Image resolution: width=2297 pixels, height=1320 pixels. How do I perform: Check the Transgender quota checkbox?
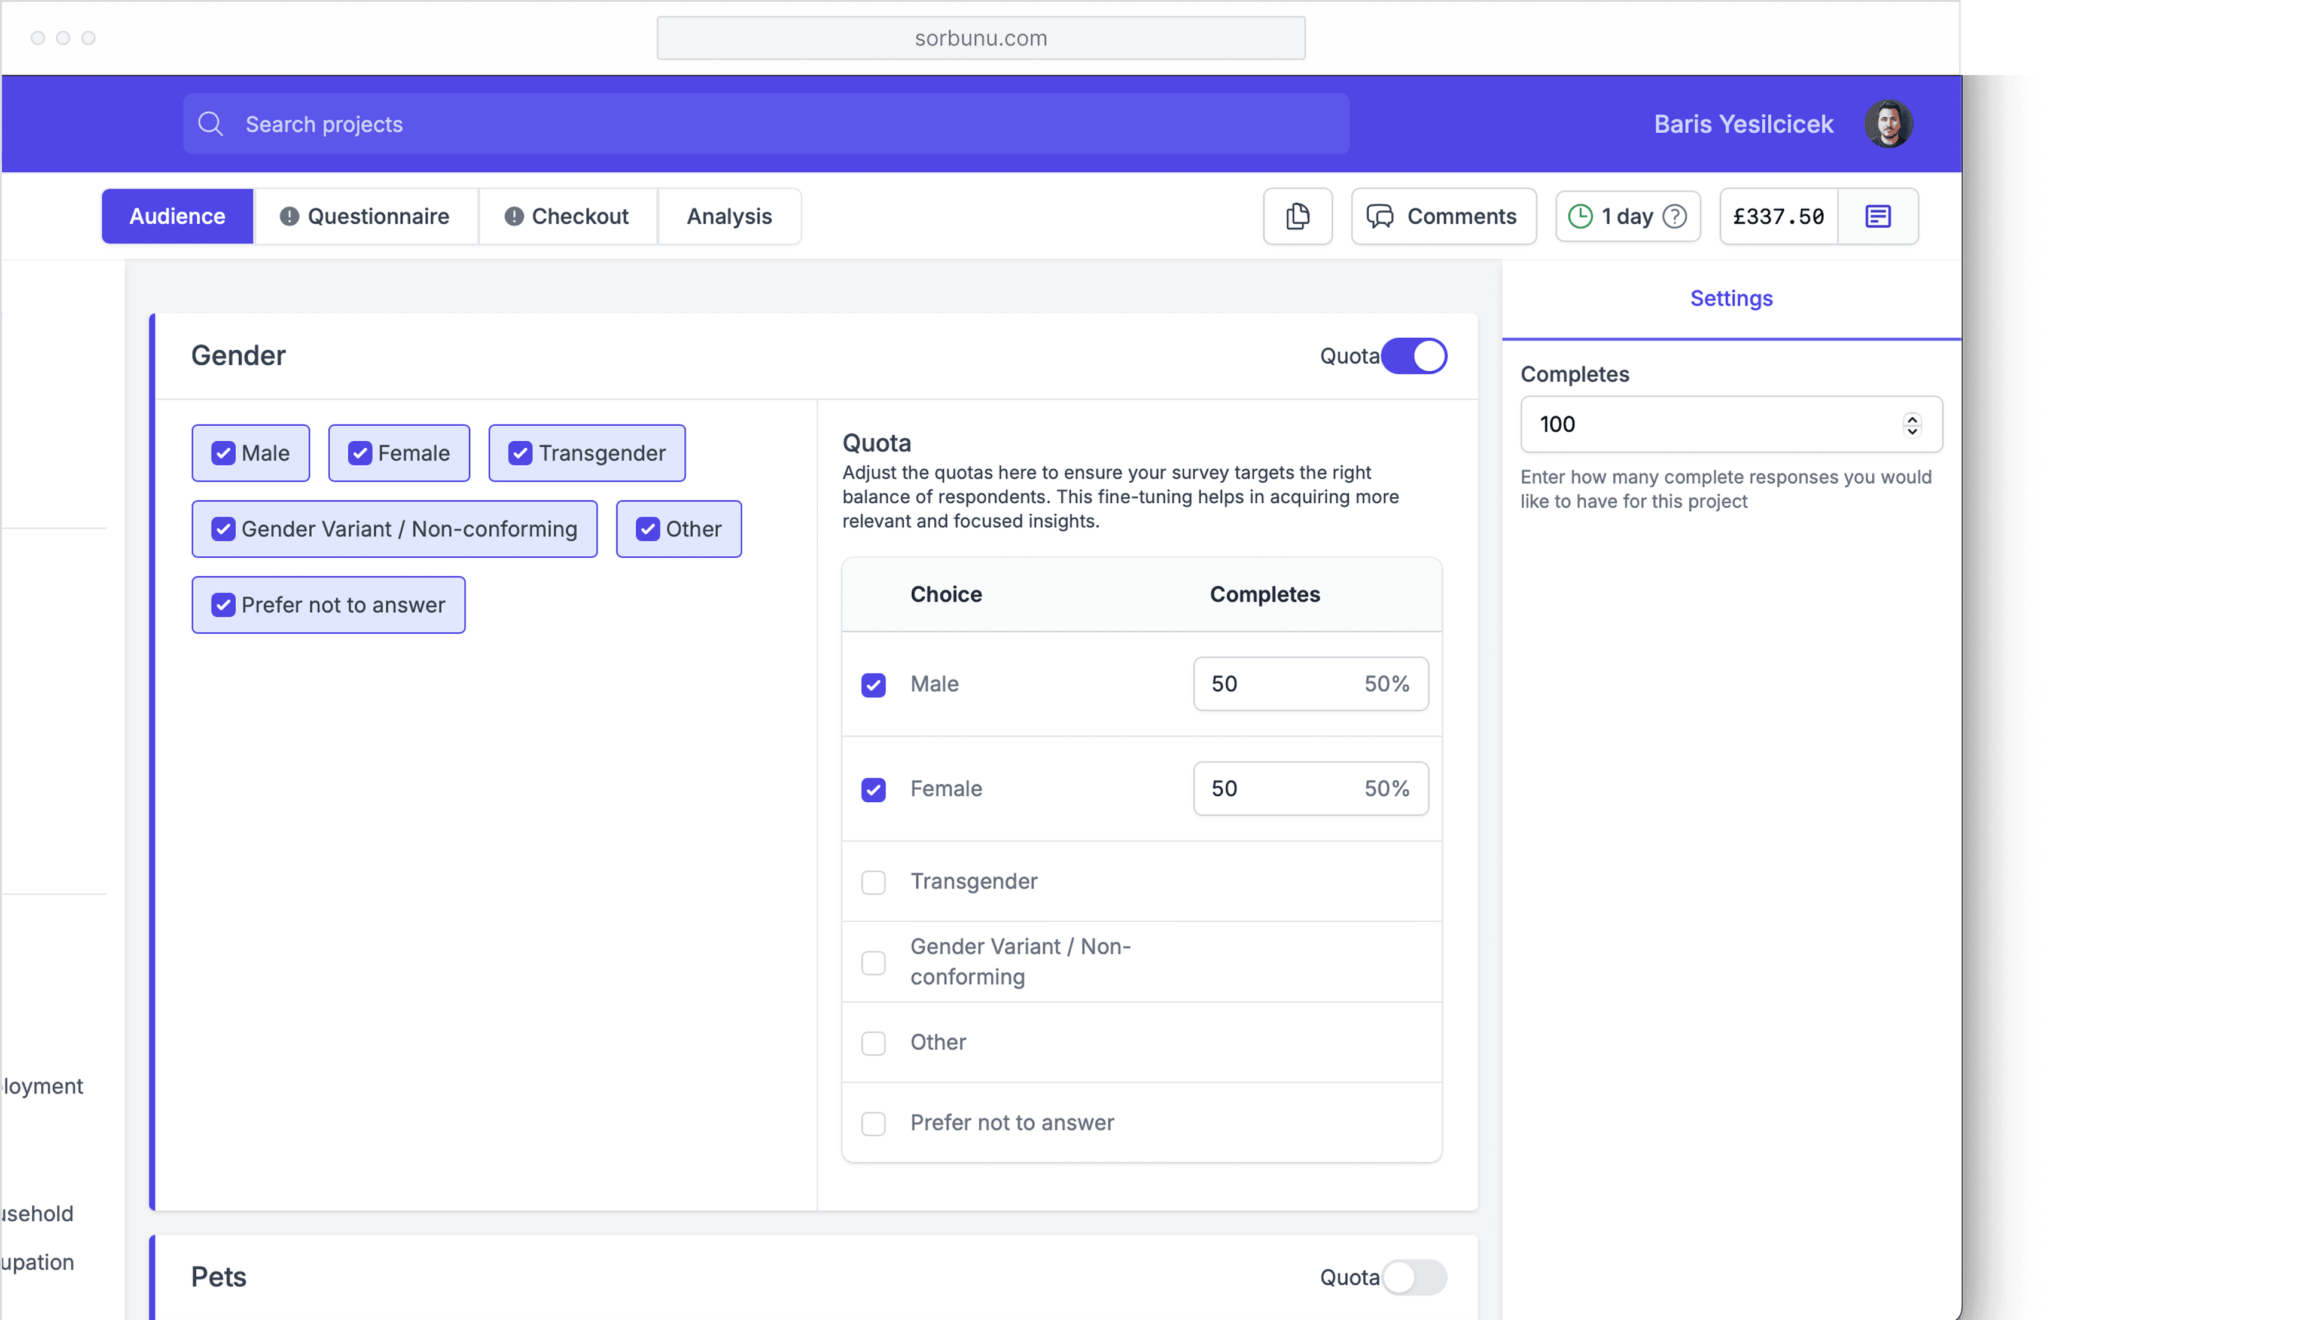point(873,881)
